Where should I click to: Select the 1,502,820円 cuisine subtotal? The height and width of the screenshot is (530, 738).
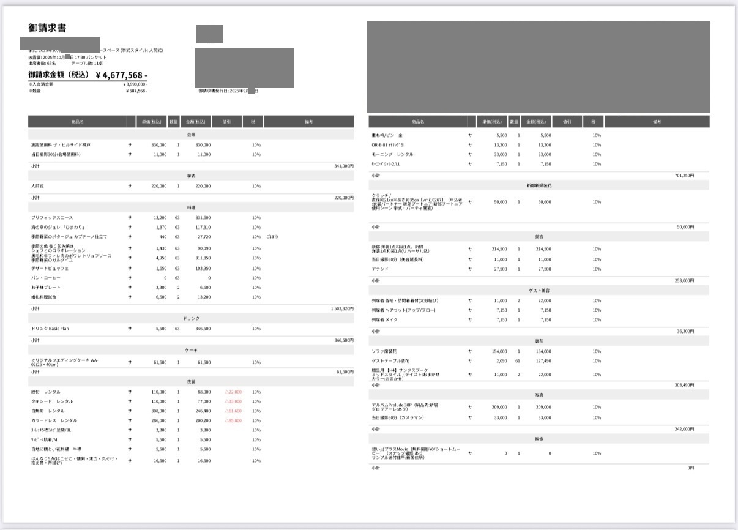coord(341,309)
